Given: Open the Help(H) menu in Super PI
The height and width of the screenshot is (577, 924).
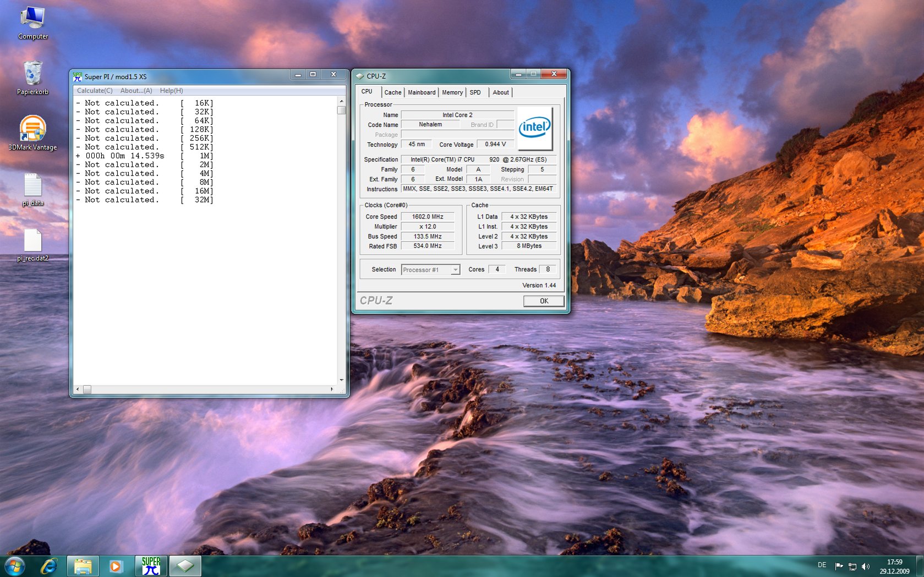Looking at the screenshot, I should [x=171, y=91].
